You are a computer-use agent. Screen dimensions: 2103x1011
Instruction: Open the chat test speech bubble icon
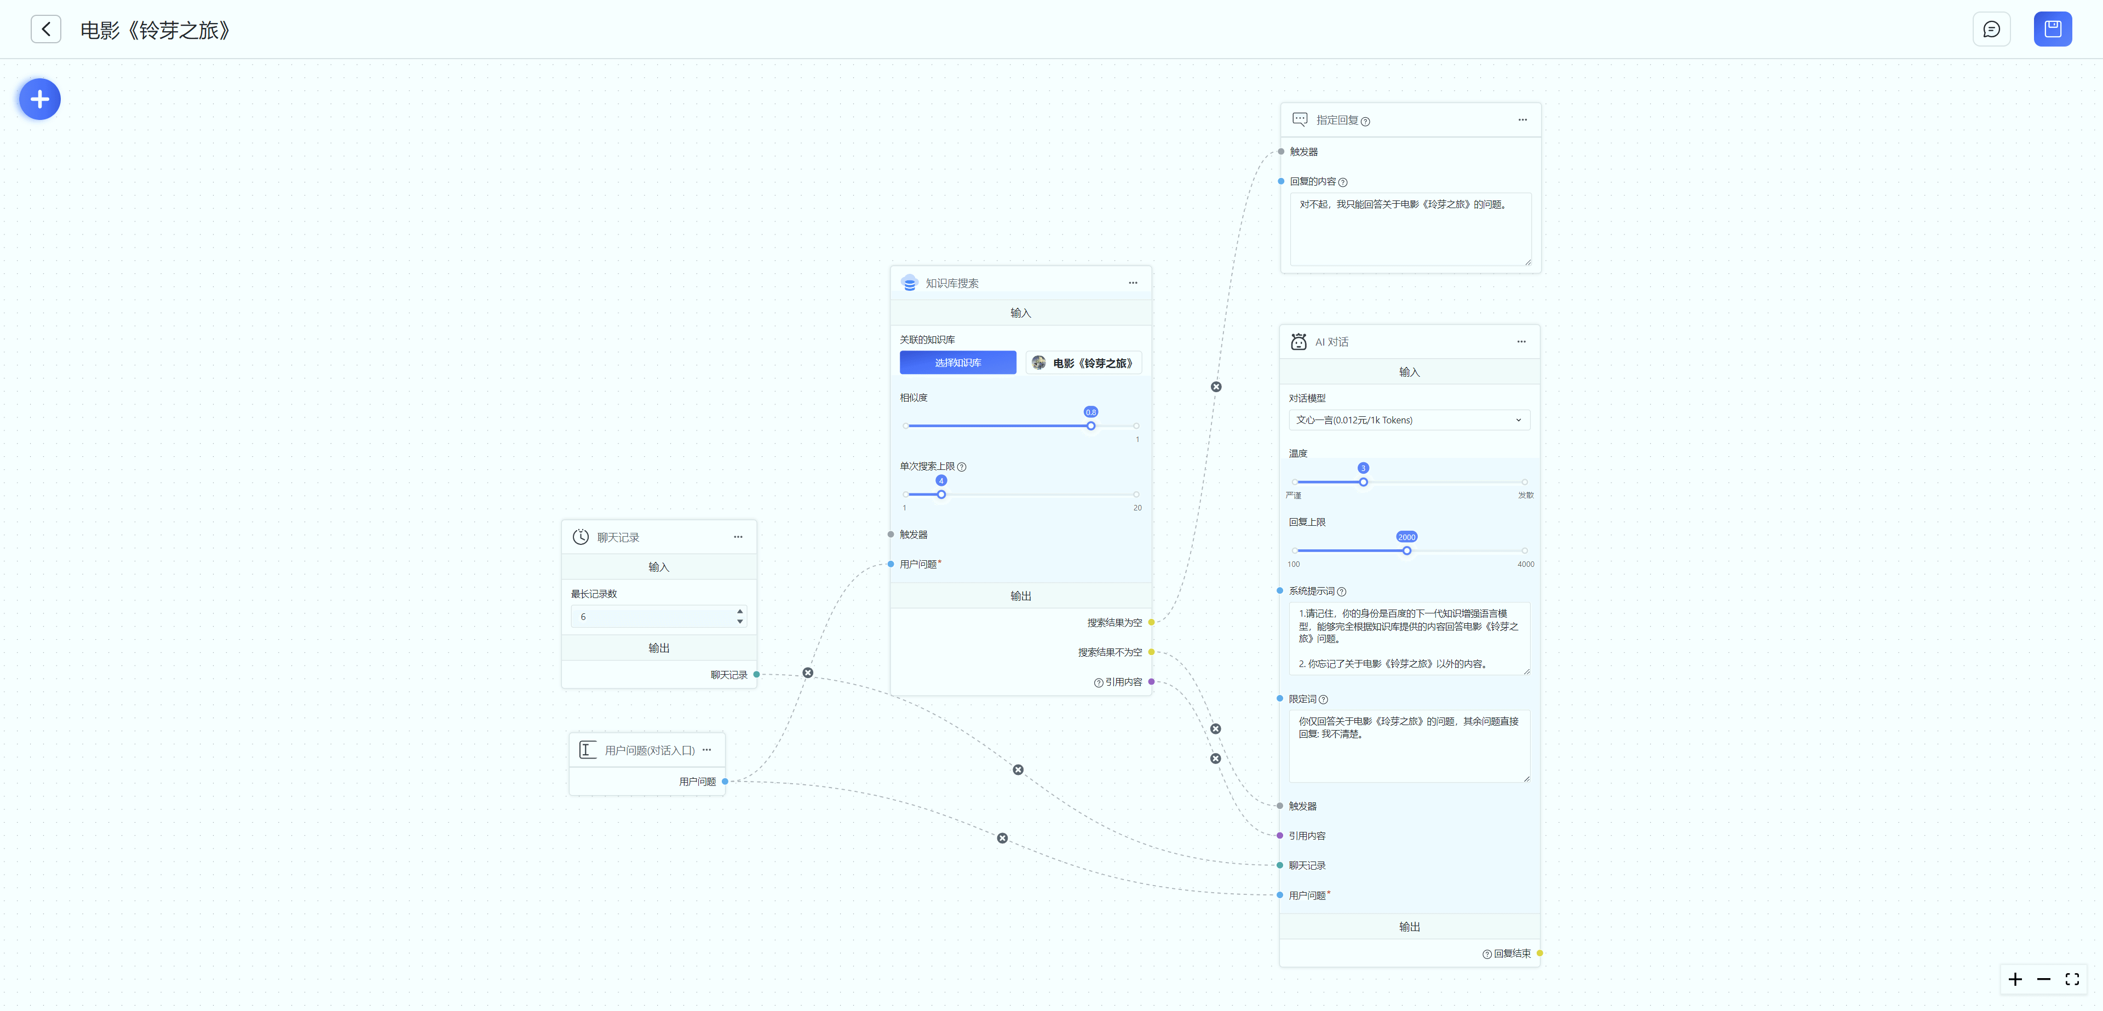[1991, 30]
